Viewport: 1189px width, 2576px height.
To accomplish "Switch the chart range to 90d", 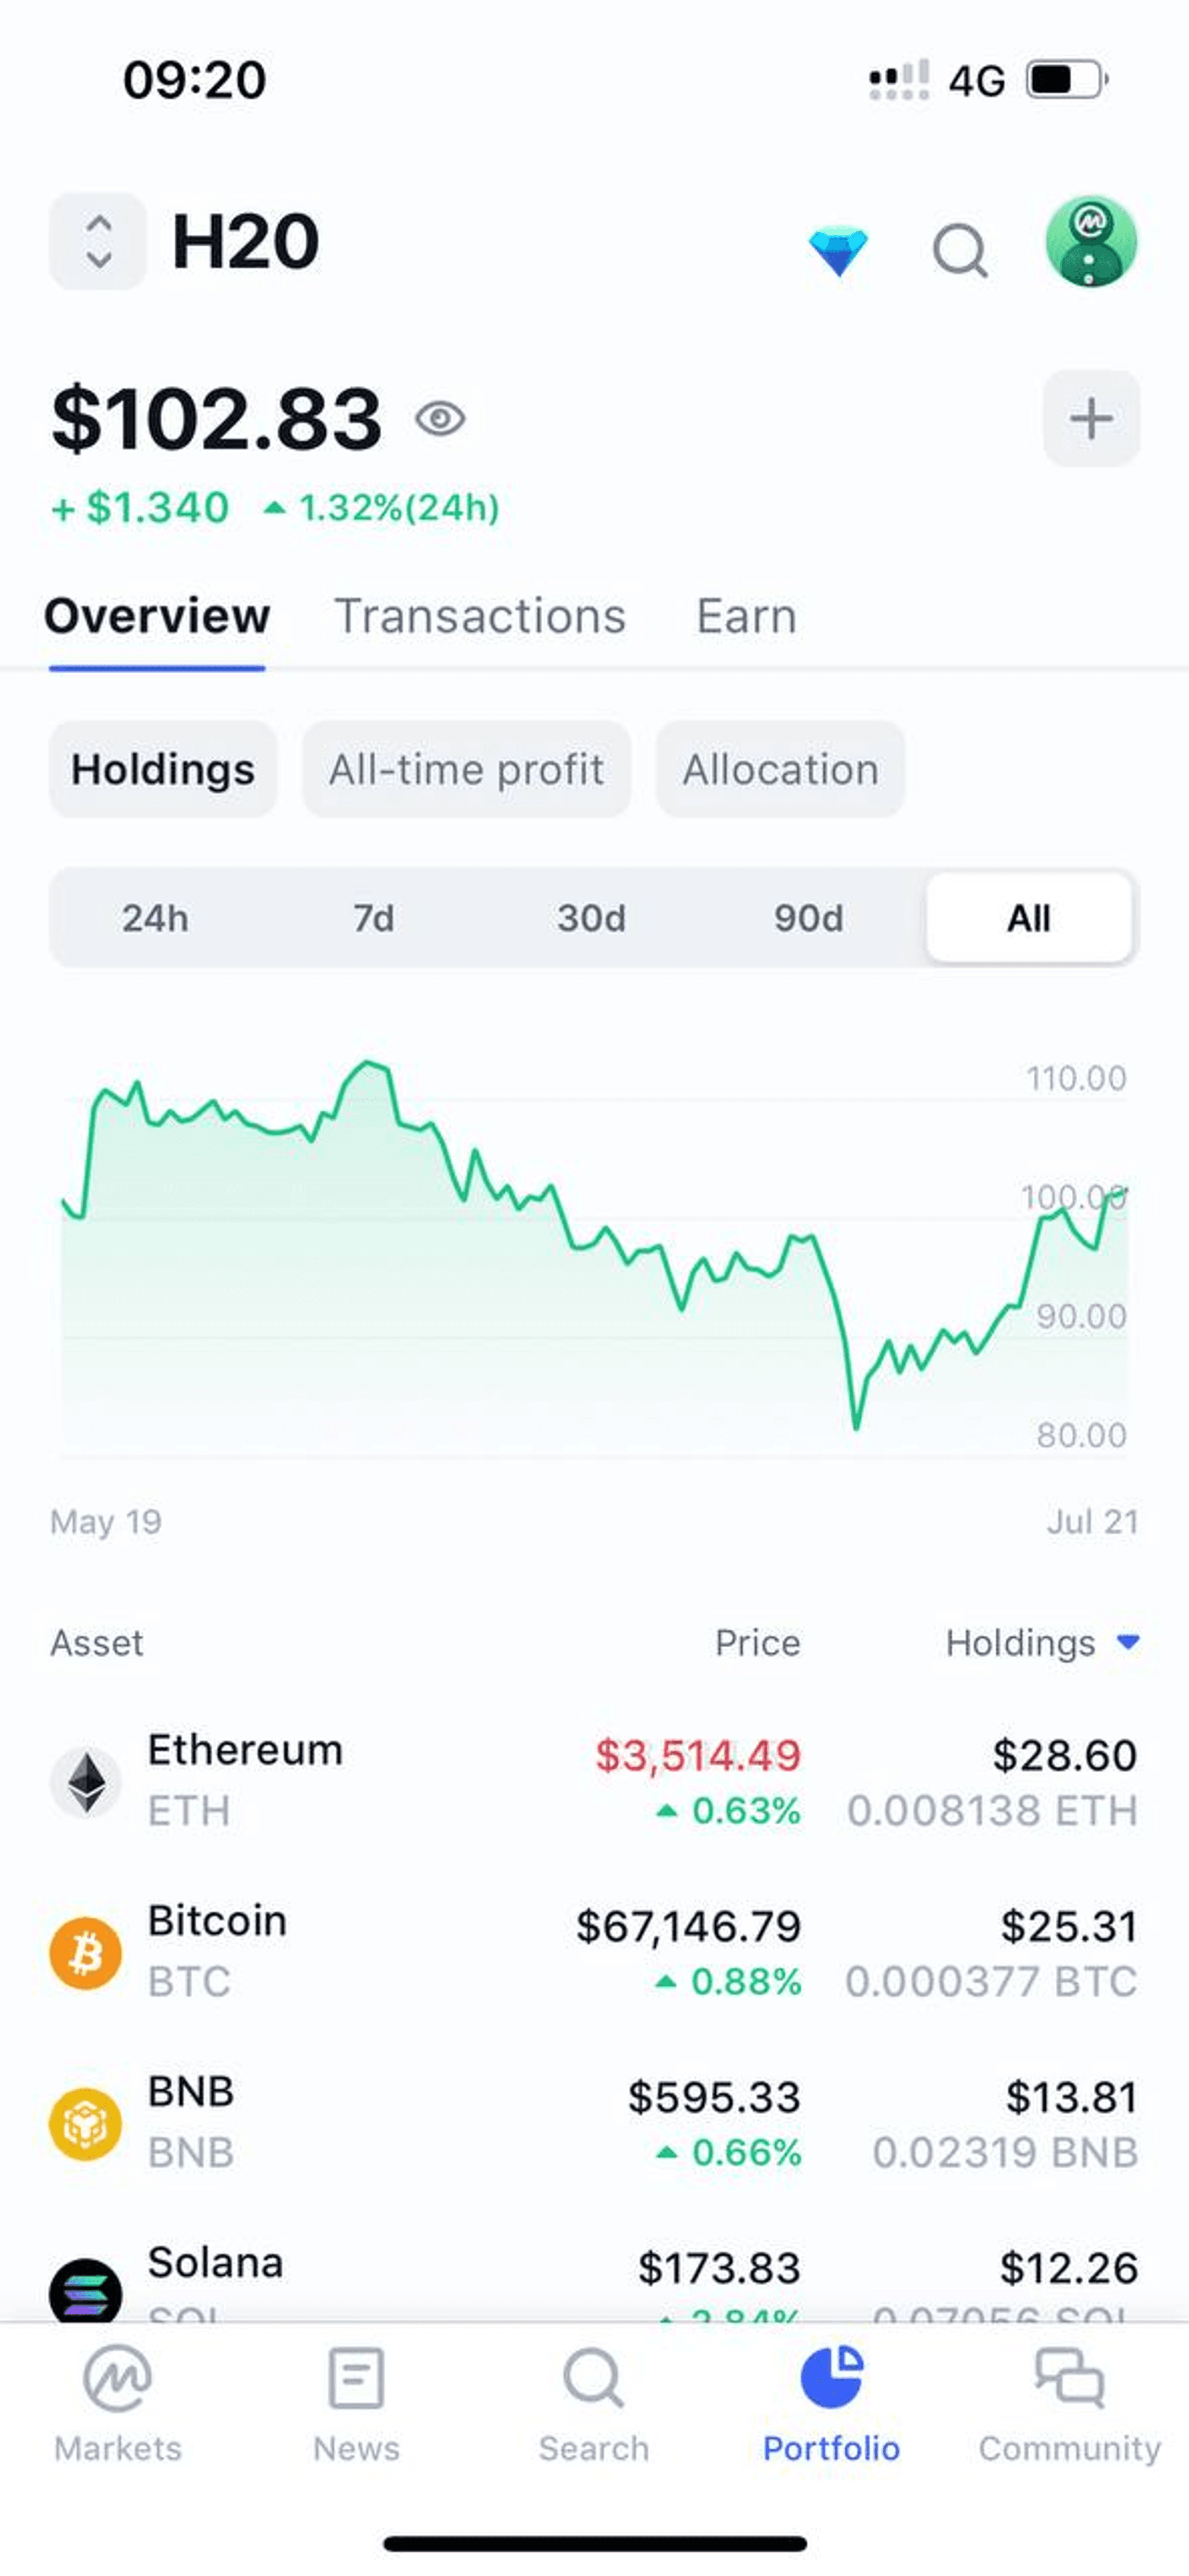I will pyautogui.click(x=809, y=918).
